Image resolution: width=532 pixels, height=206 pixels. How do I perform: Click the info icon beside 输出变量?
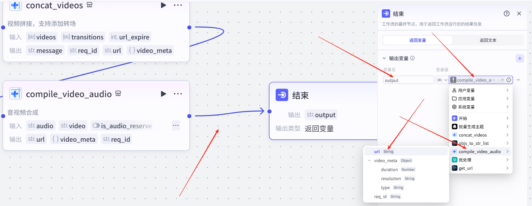coord(413,58)
